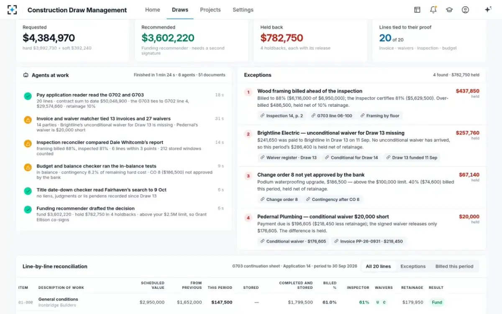Viewport: 502px width, 314px height.
Task: Click the Requested $4,384,970 value
Action: tap(49, 38)
